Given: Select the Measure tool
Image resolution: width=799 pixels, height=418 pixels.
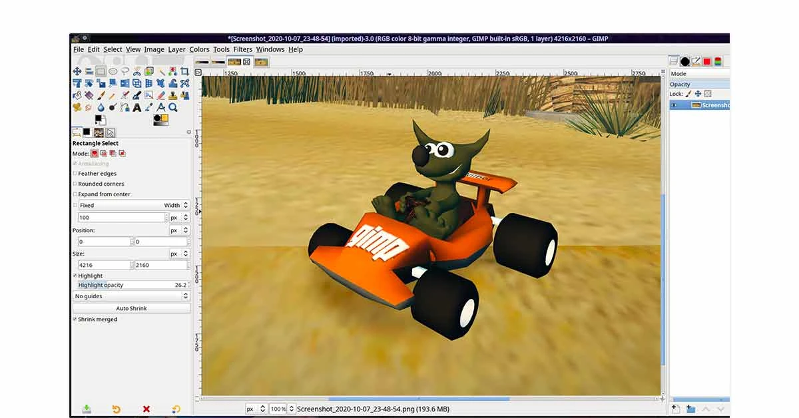Looking at the screenshot, I should [161, 107].
